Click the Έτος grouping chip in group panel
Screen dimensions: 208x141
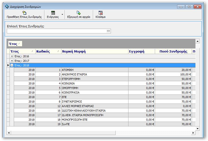[15, 44]
